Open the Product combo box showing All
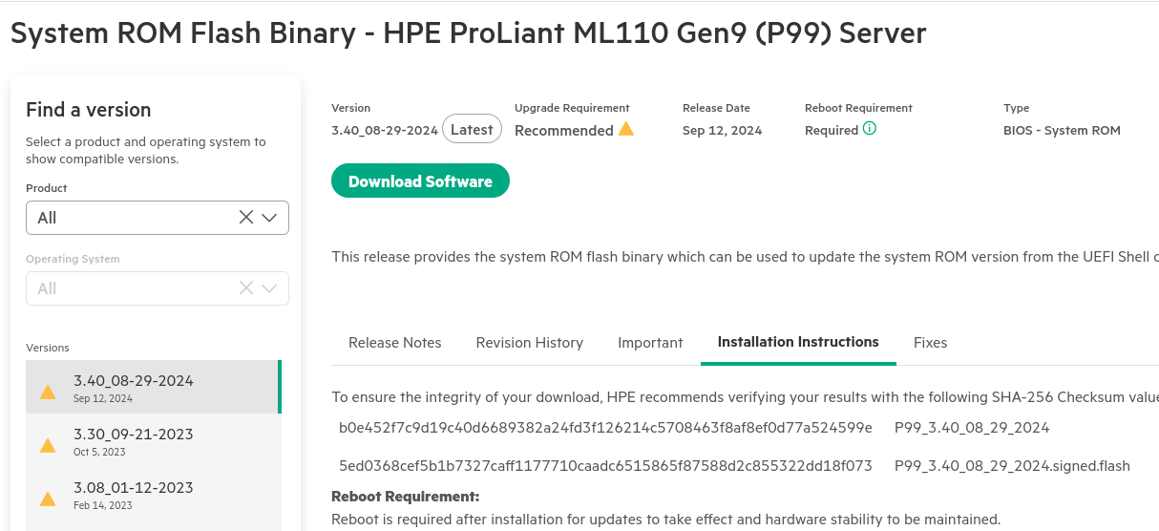 [x=158, y=218]
